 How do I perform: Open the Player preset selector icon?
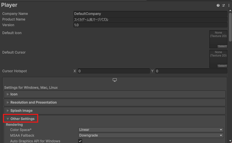(x=224, y=5)
